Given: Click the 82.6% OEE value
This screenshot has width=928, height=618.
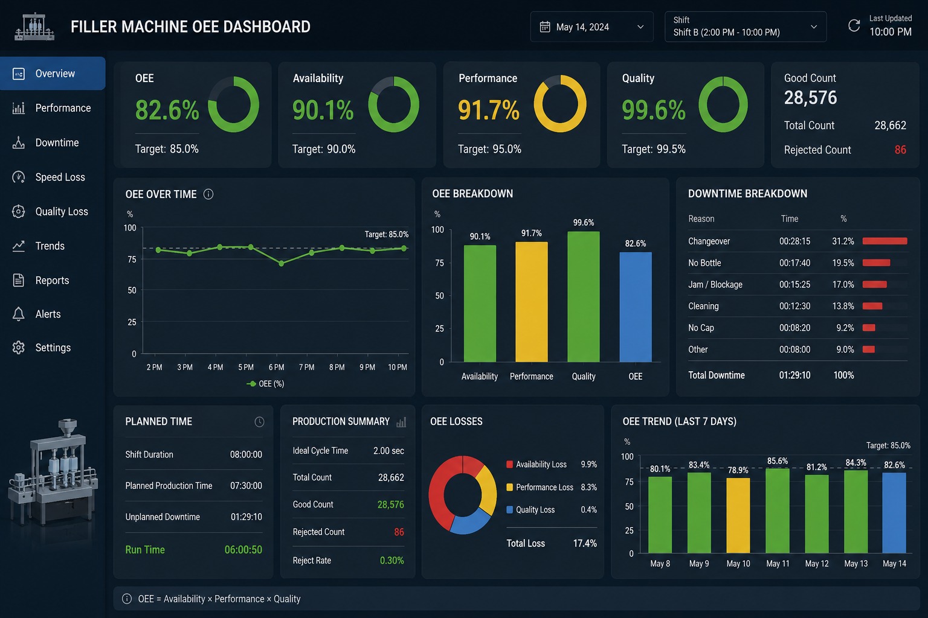Looking at the screenshot, I should [x=167, y=110].
